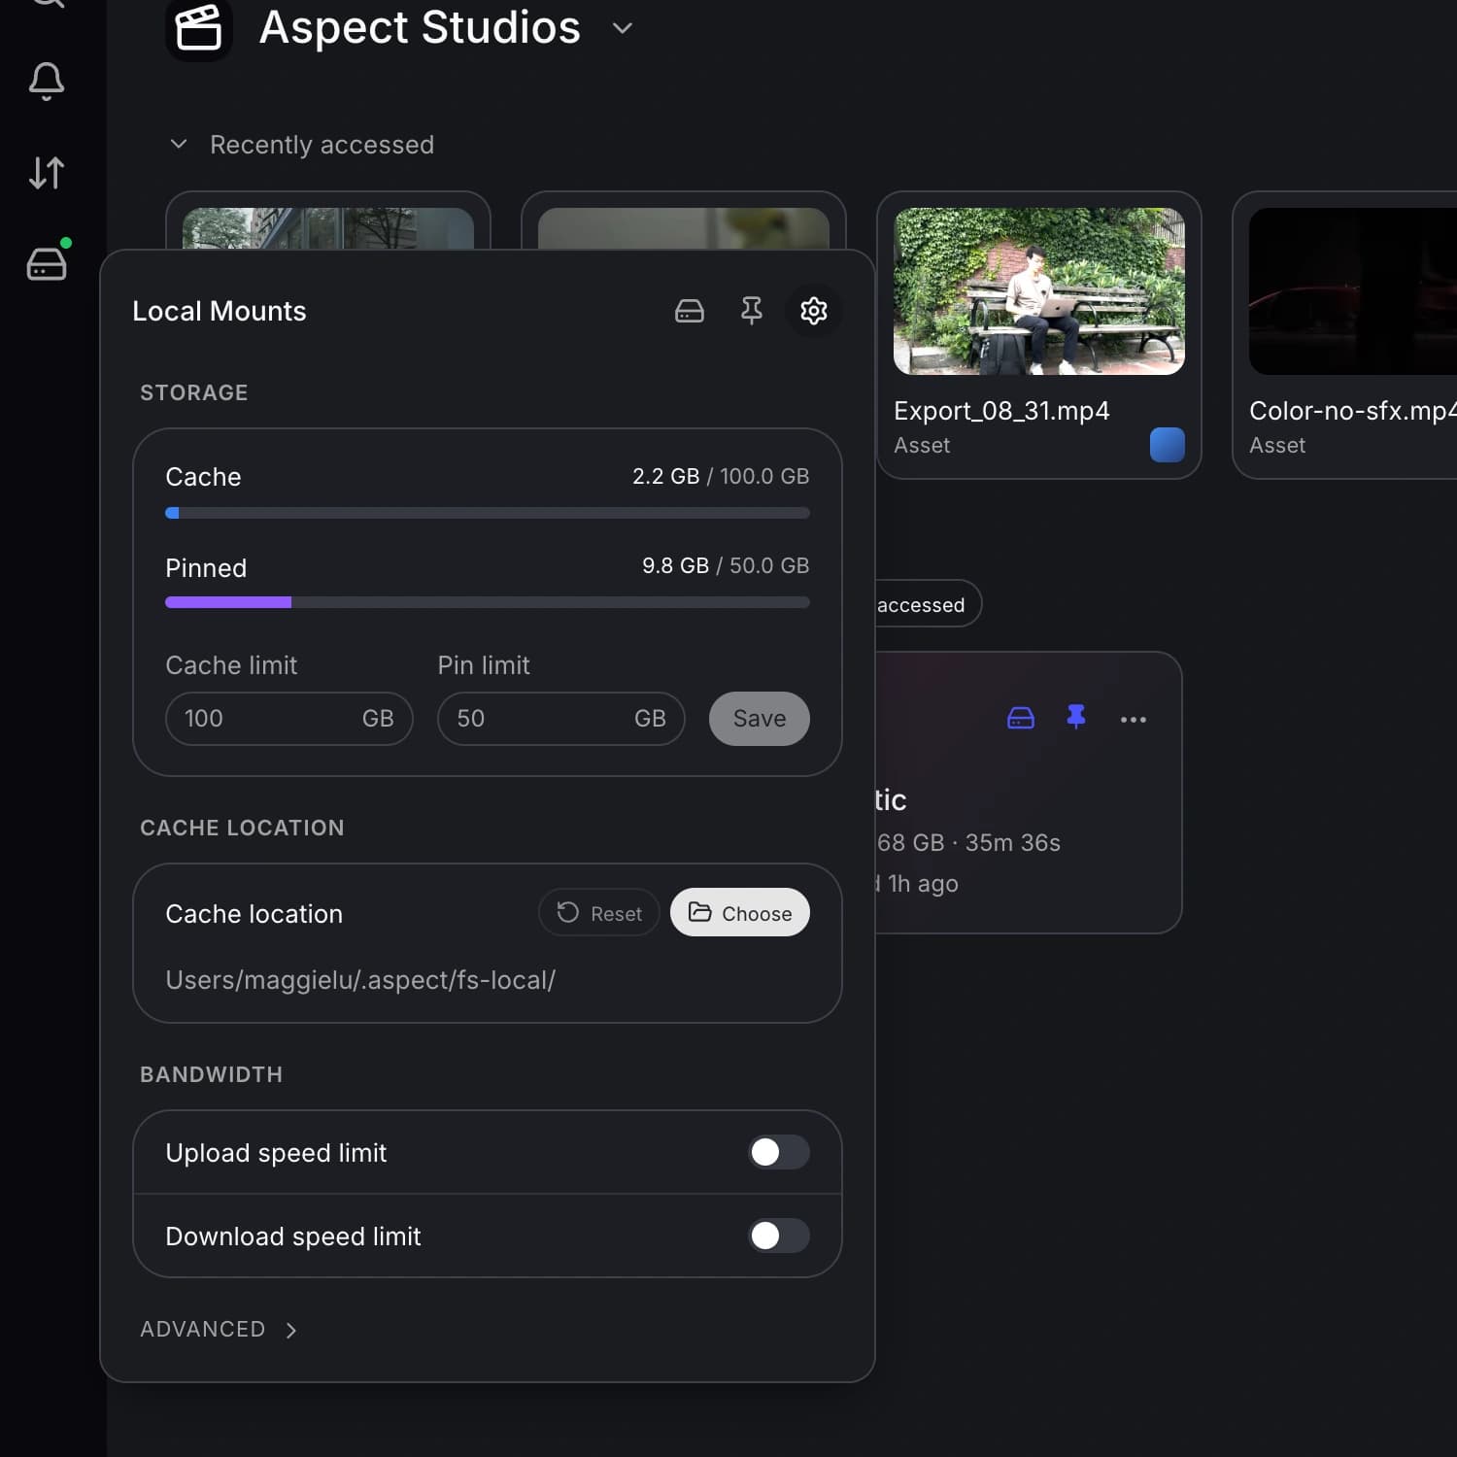Click the Color-no-sfx.mp4 file name
Image resolution: width=1457 pixels, height=1457 pixels.
1353,411
